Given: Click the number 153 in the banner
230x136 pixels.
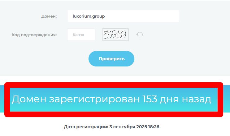Looking at the screenshot, I should pyautogui.click(x=150, y=99).
